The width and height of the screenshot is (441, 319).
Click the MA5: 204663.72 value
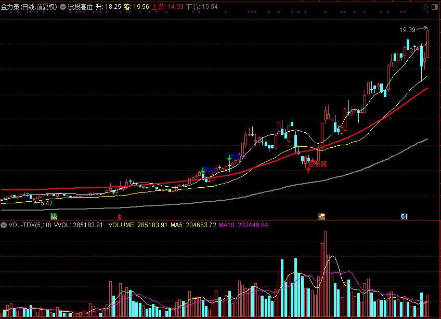[193, 225]
